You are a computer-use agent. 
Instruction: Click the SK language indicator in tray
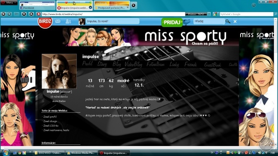(x=212, y=153)
